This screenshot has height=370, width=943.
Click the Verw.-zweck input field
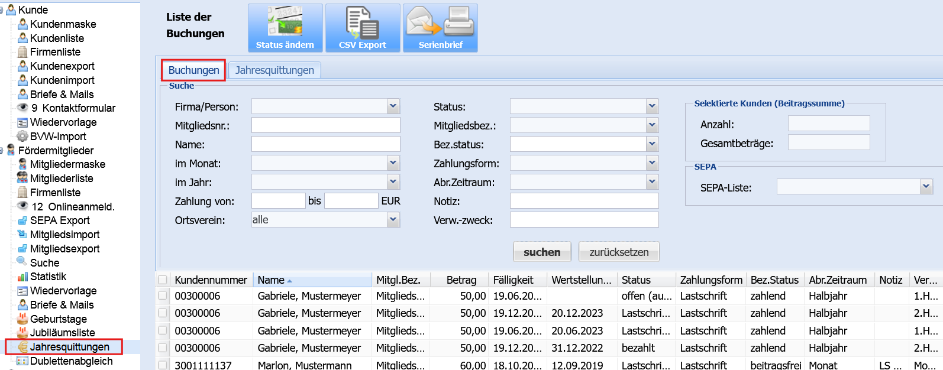(584, 220)
